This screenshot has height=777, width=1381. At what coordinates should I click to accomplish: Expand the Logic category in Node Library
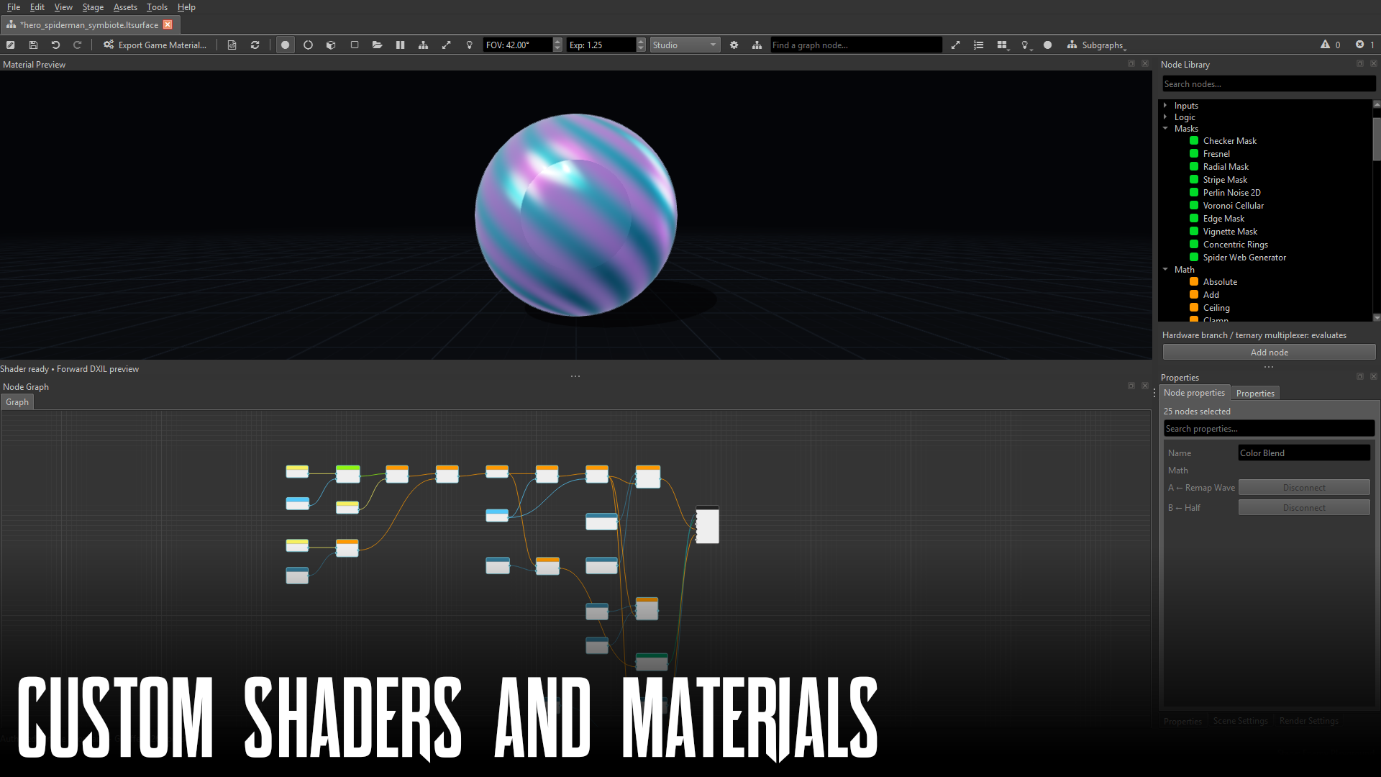(1165, 117)
